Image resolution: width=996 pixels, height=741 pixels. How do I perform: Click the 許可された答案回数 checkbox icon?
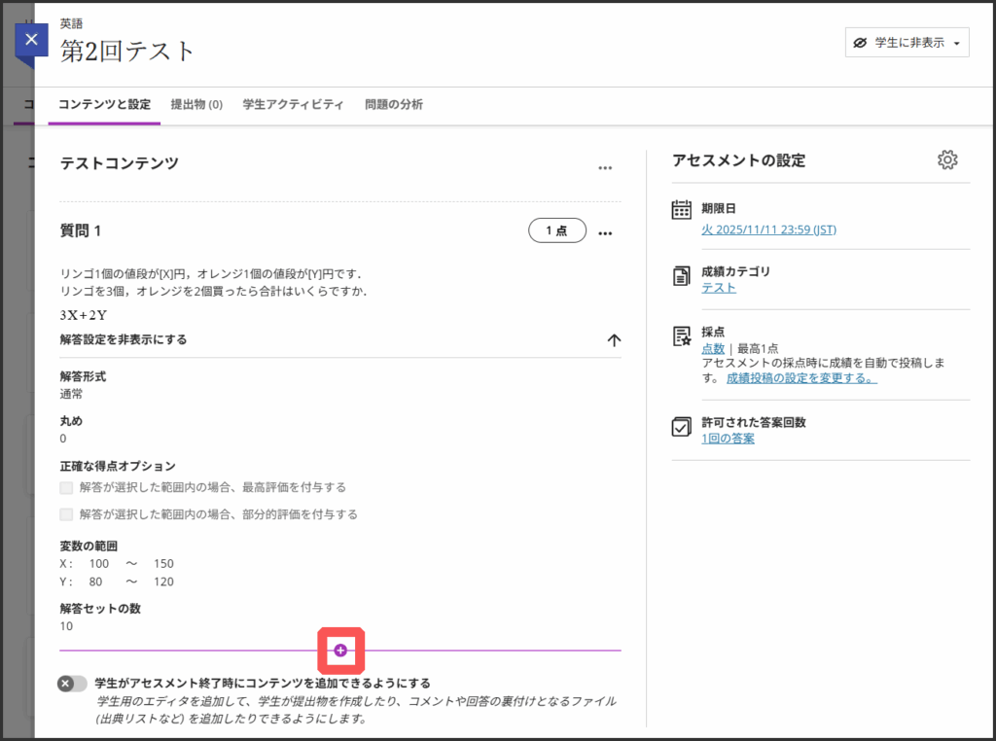click(x=682, y=427)
